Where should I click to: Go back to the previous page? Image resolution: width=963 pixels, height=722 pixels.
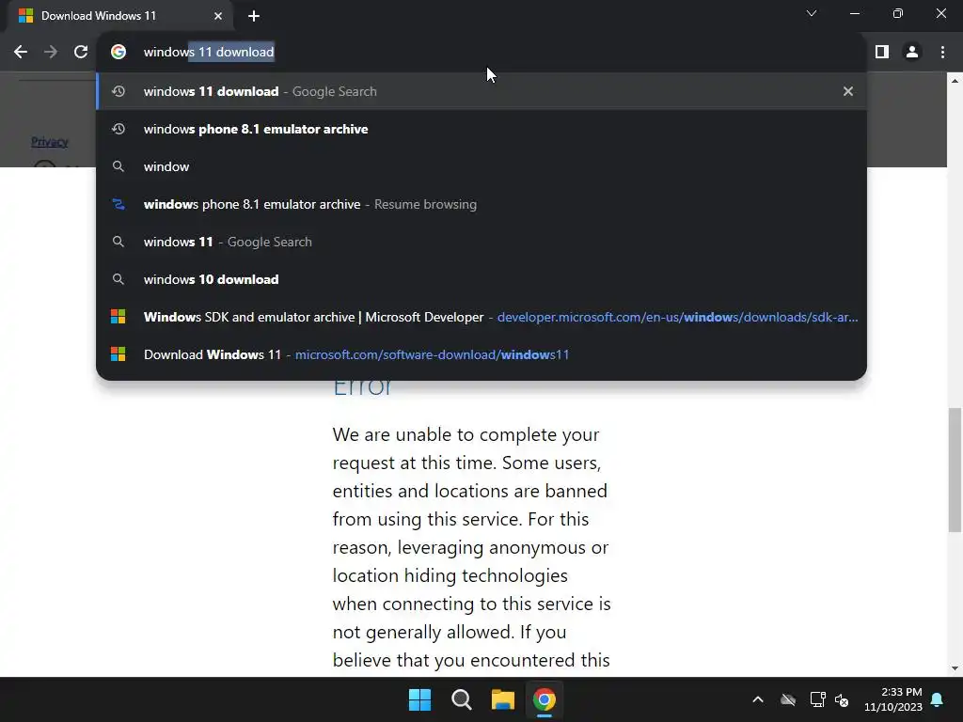coord(21,53)
